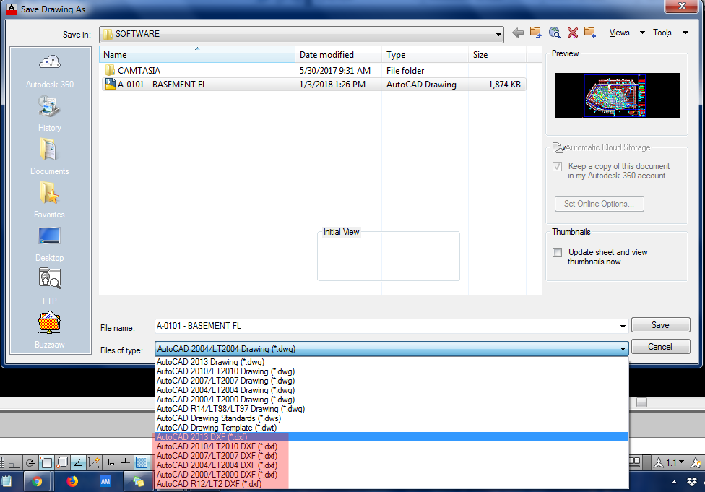Select AutoCAD Drawing Template (*.dwt) option
705x492 pixels.
[x=392, y=428]
